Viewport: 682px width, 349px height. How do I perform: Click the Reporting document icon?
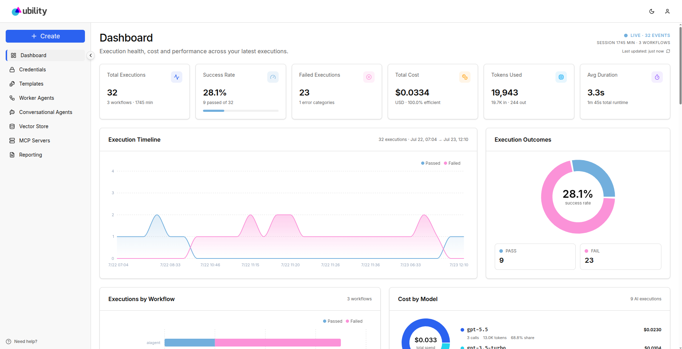[x=12, y=155]
